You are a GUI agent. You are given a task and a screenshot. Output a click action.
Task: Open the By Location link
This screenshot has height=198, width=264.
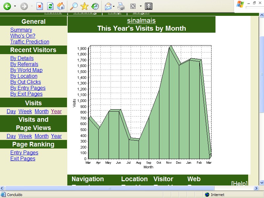24,76
